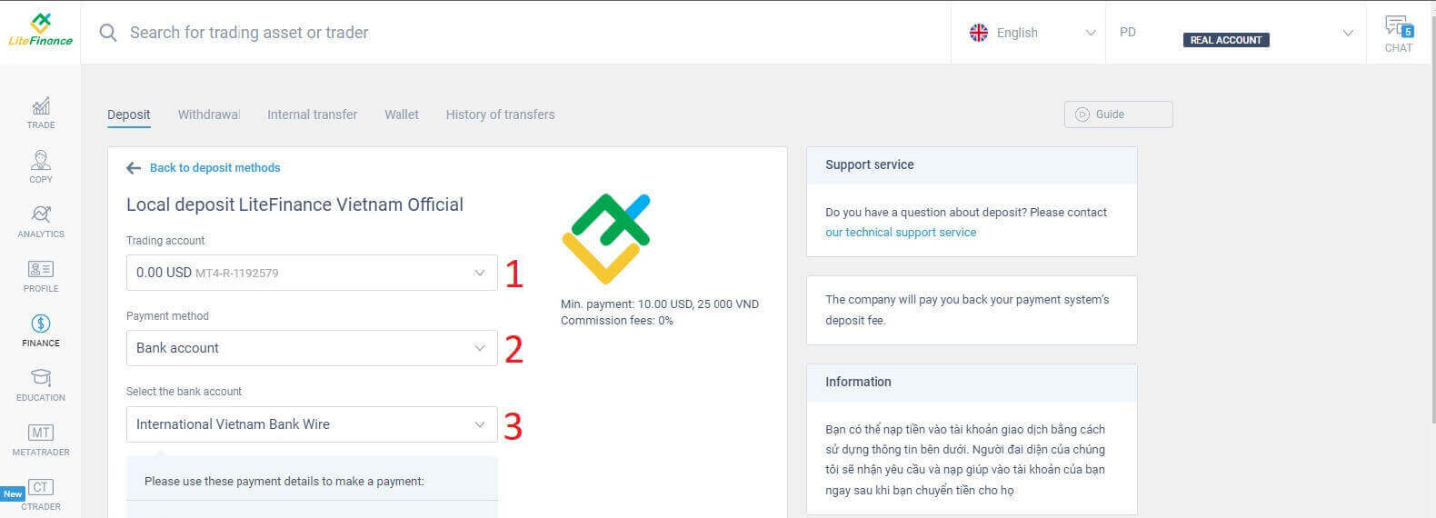Expand the Real Account profile dropdown
Screen dimensions: 1436x518
click(x=1235, y=34)
